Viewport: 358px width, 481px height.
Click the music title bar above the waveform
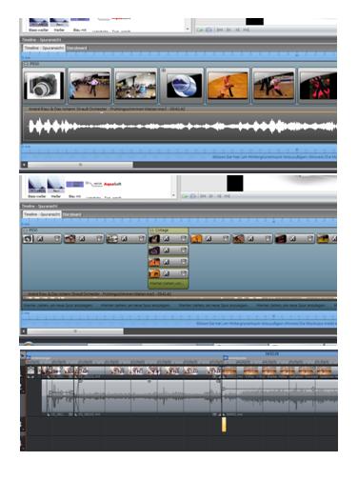point(180,110)
